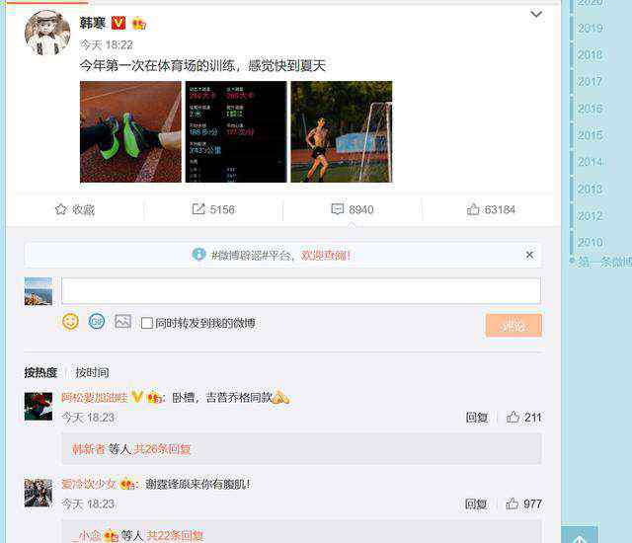
Task: Expand the 共26条回复 reply thread
Action: (x=162, y=449)
